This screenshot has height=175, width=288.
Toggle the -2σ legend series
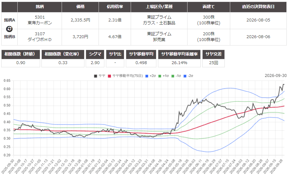(188, 76)
